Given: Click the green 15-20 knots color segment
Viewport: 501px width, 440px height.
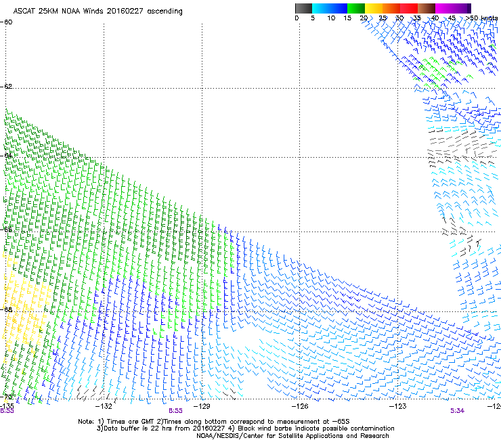Looking at the screenshot, I should point(356,8).
